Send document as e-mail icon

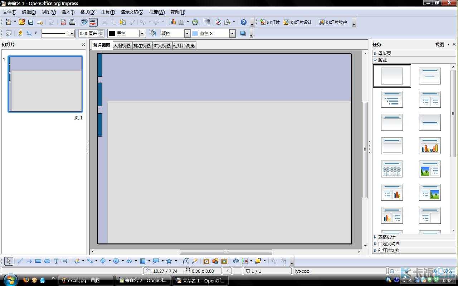point(40,22)
